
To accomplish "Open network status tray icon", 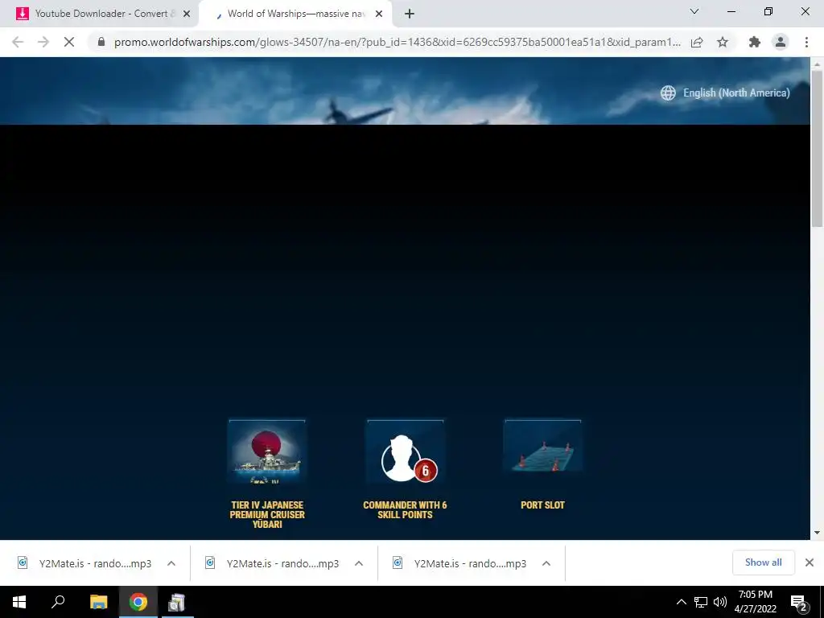I will [x=701, y=602].
